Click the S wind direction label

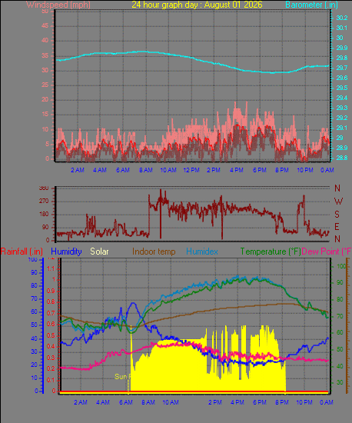[337, 215]
